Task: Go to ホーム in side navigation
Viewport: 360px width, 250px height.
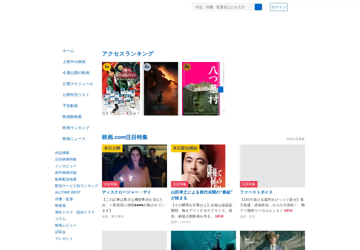Action: [x=68, y=51]
